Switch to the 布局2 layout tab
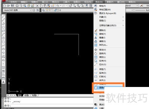 click(35, 95)
